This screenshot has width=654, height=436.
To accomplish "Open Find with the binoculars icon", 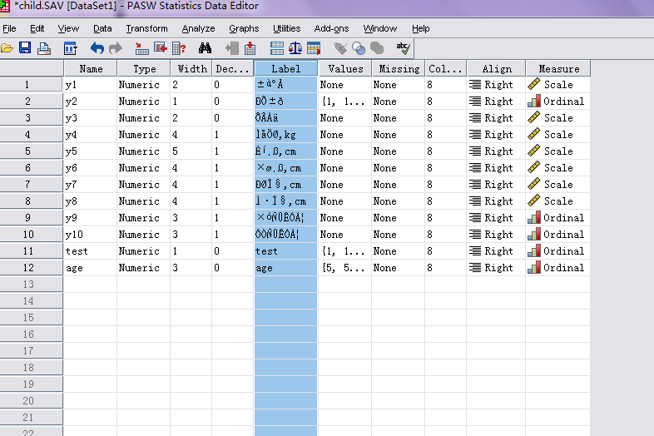I will pos(205,48).
